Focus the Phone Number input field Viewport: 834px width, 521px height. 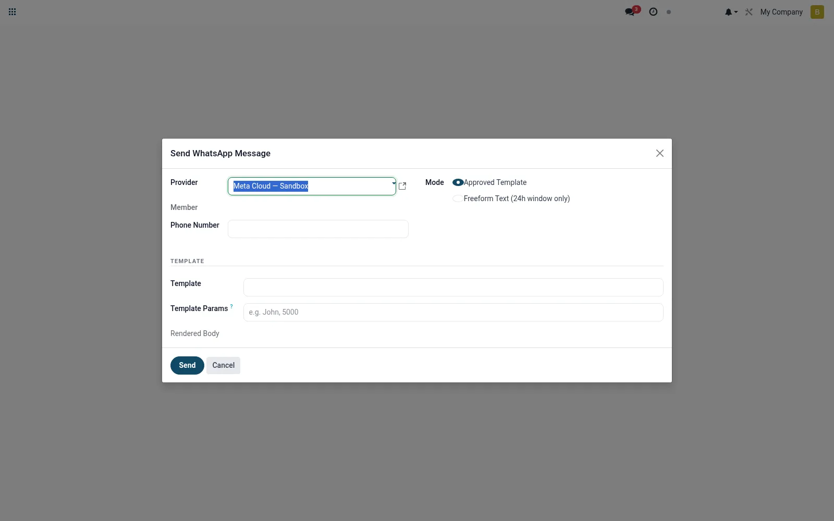click(318, 229)
